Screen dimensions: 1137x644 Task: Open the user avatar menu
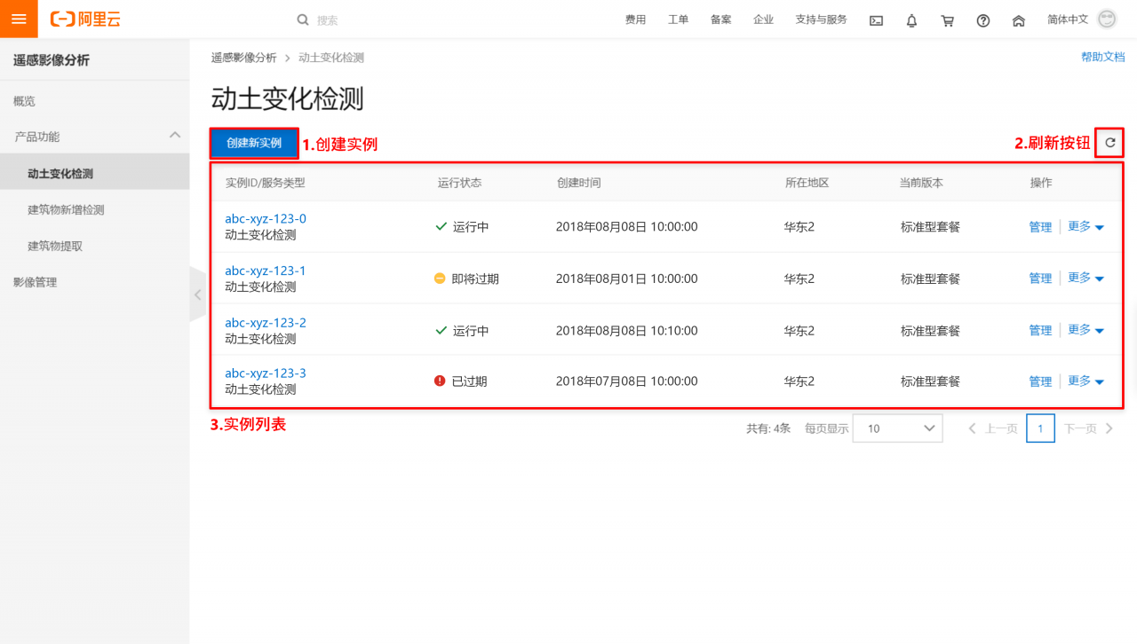coord(1107,19)
